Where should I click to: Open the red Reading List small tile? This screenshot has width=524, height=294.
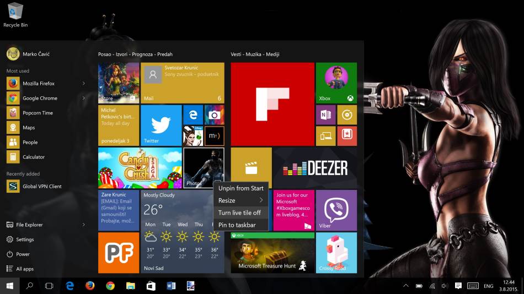tap(347, 136)
